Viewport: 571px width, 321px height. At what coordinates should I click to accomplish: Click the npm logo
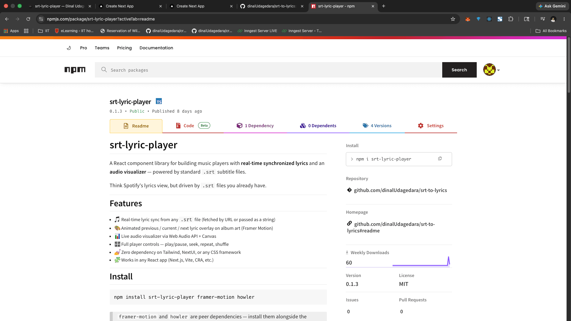coord(75,70)
